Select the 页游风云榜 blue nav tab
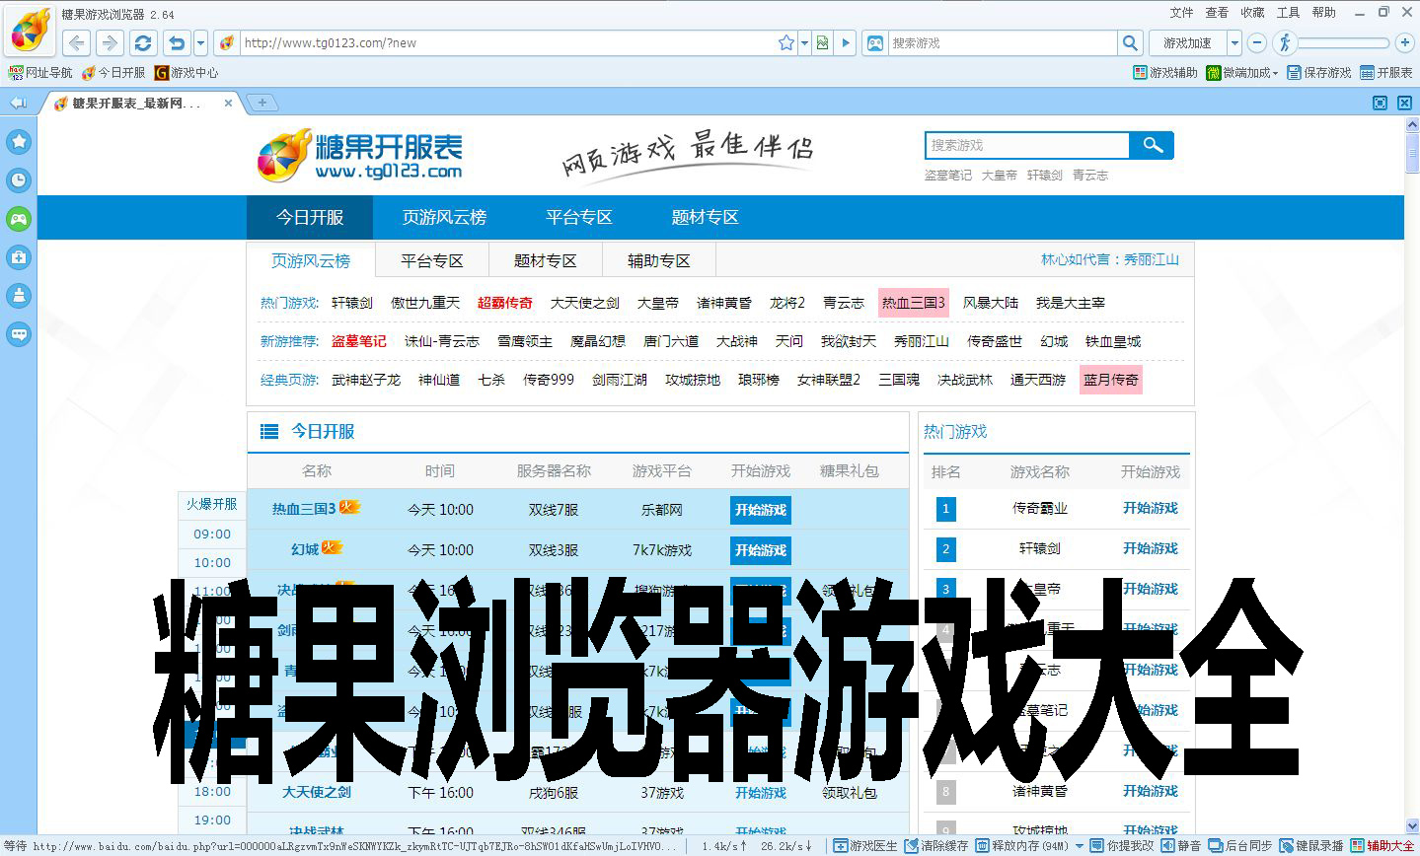This screenshot has height=856, width=1420. [x=444, y=217]
